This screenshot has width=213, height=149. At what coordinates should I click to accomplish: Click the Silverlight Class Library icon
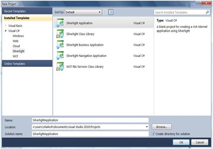(x=60, y=34)
